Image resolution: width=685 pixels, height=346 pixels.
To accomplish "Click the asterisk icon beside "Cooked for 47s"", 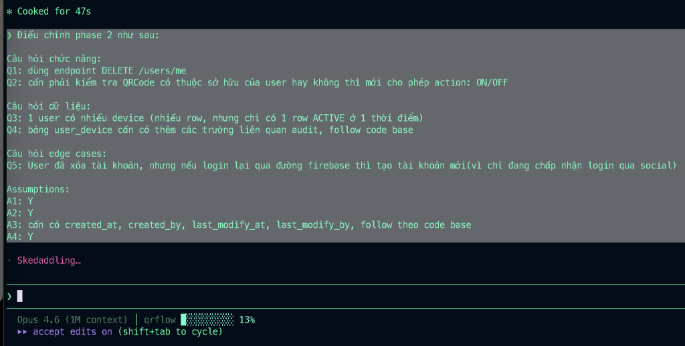I will [9, 11].
